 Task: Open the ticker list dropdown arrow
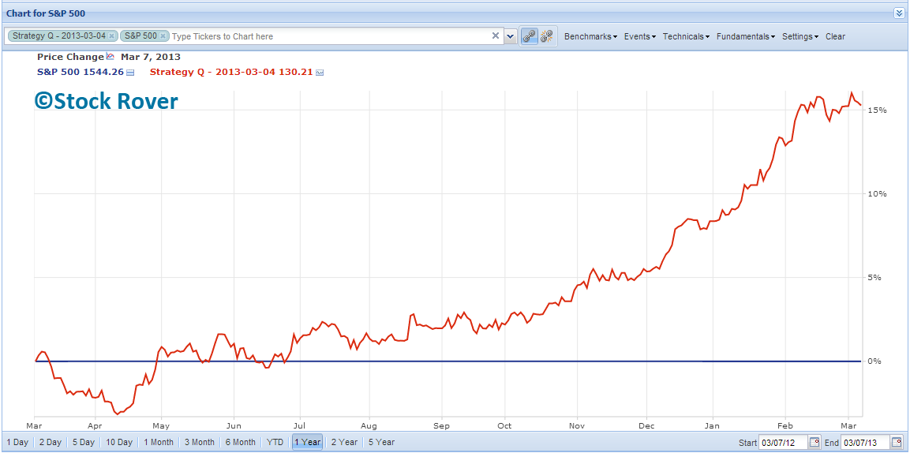tap(510, 36)
